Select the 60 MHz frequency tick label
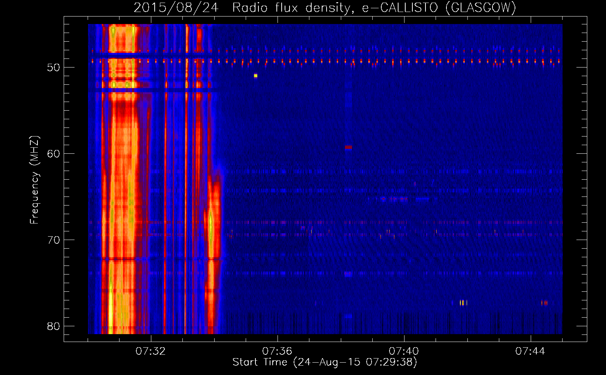606x375 pixels. pos(54,154)
